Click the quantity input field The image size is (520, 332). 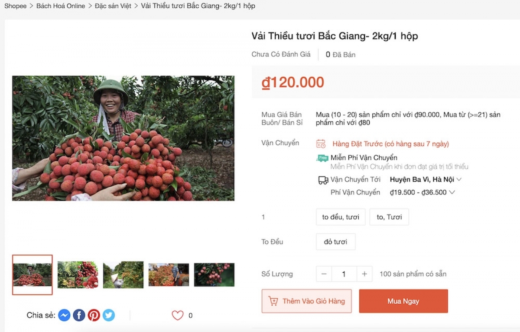click(x=344, y=274)
